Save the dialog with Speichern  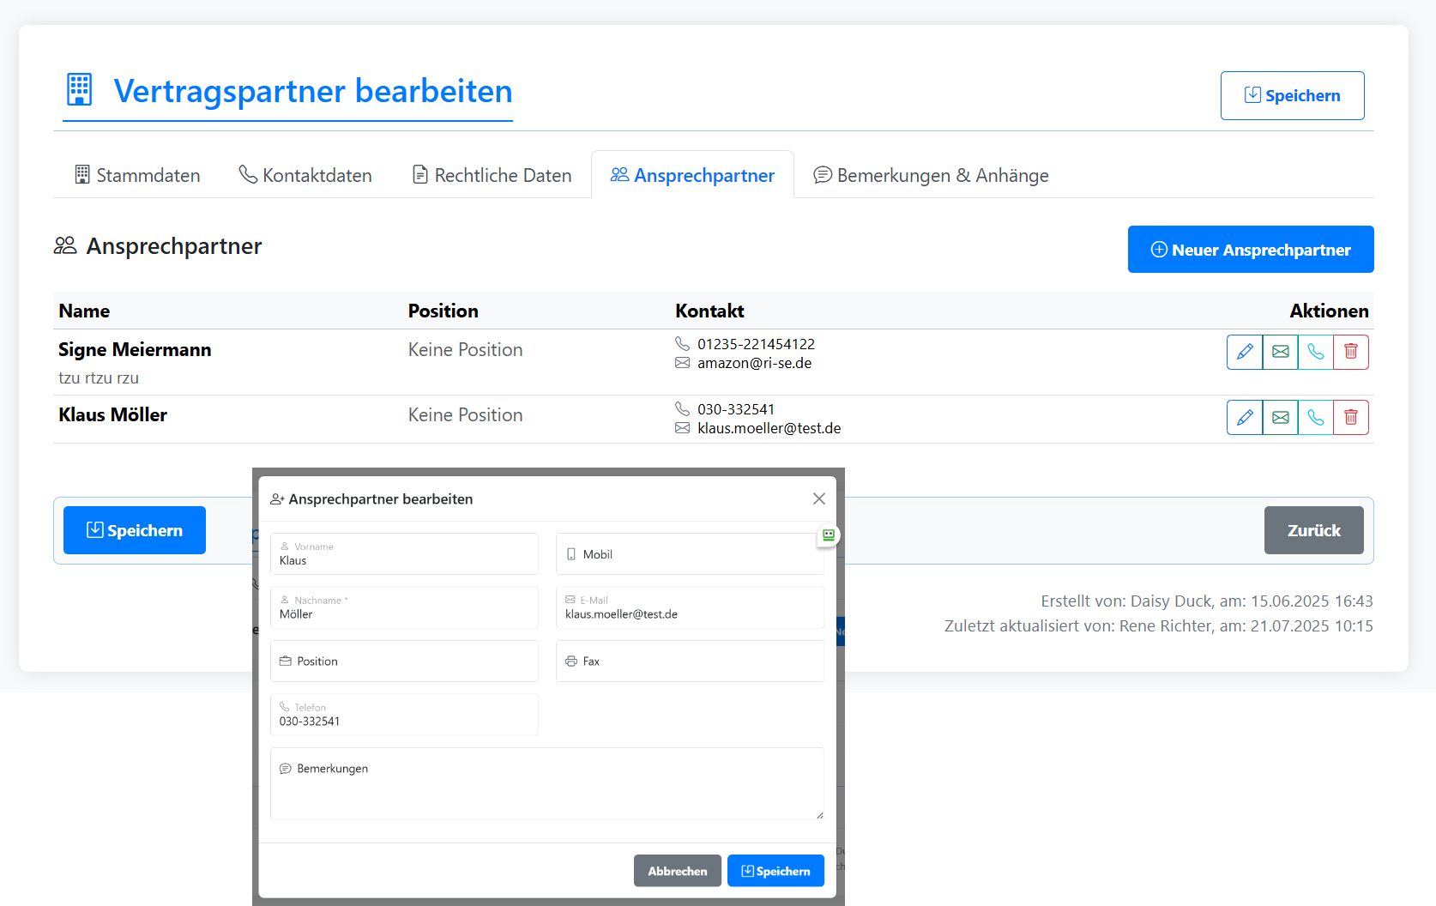[x=775, y=870]
